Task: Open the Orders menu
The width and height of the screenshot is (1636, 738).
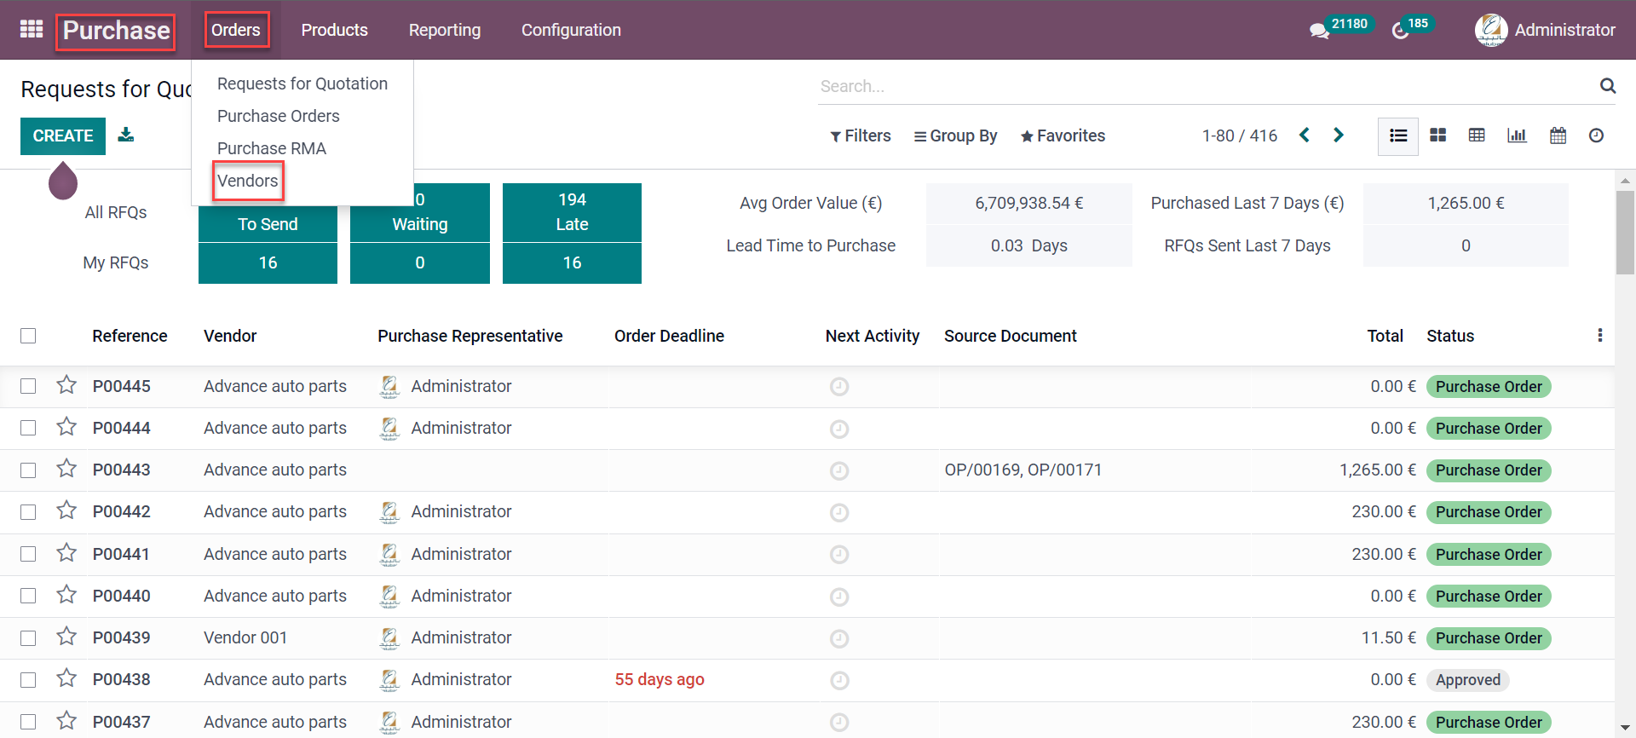Action: tap(236, 30)
